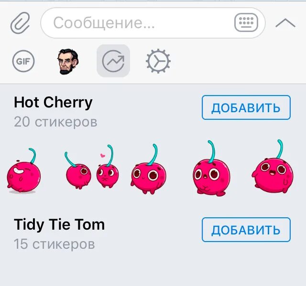Select the Abraham Lincoln sticker pack

tap(68, 62)
